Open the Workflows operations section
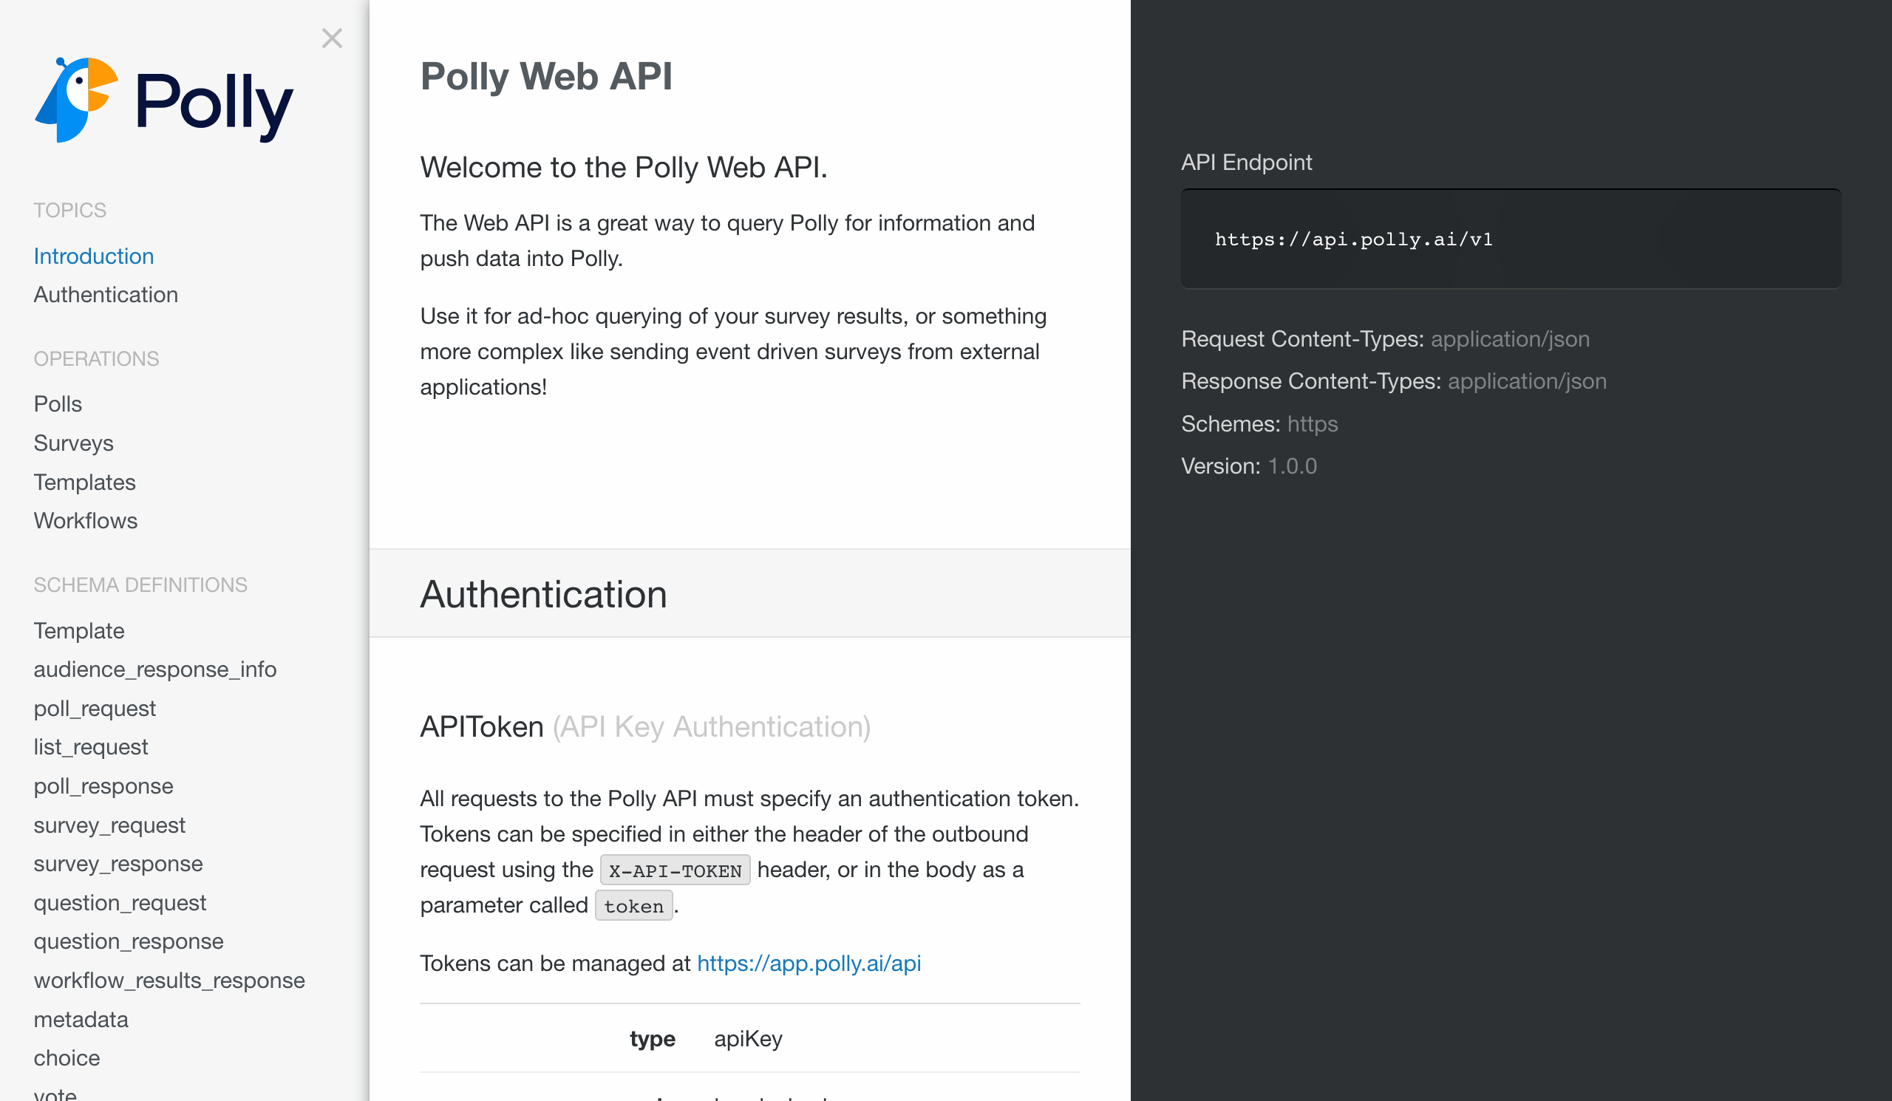Screen dimensions: 1892x1101 click(x=86, y=521)
